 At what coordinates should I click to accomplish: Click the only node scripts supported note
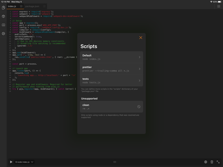point(110,116)
